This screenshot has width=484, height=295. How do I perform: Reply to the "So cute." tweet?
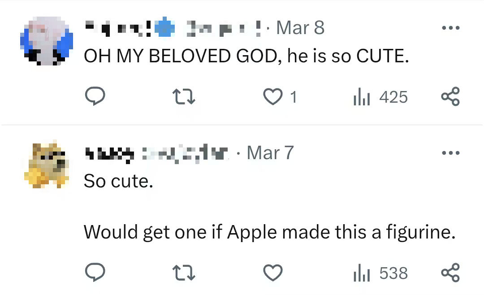coord(95,272)
